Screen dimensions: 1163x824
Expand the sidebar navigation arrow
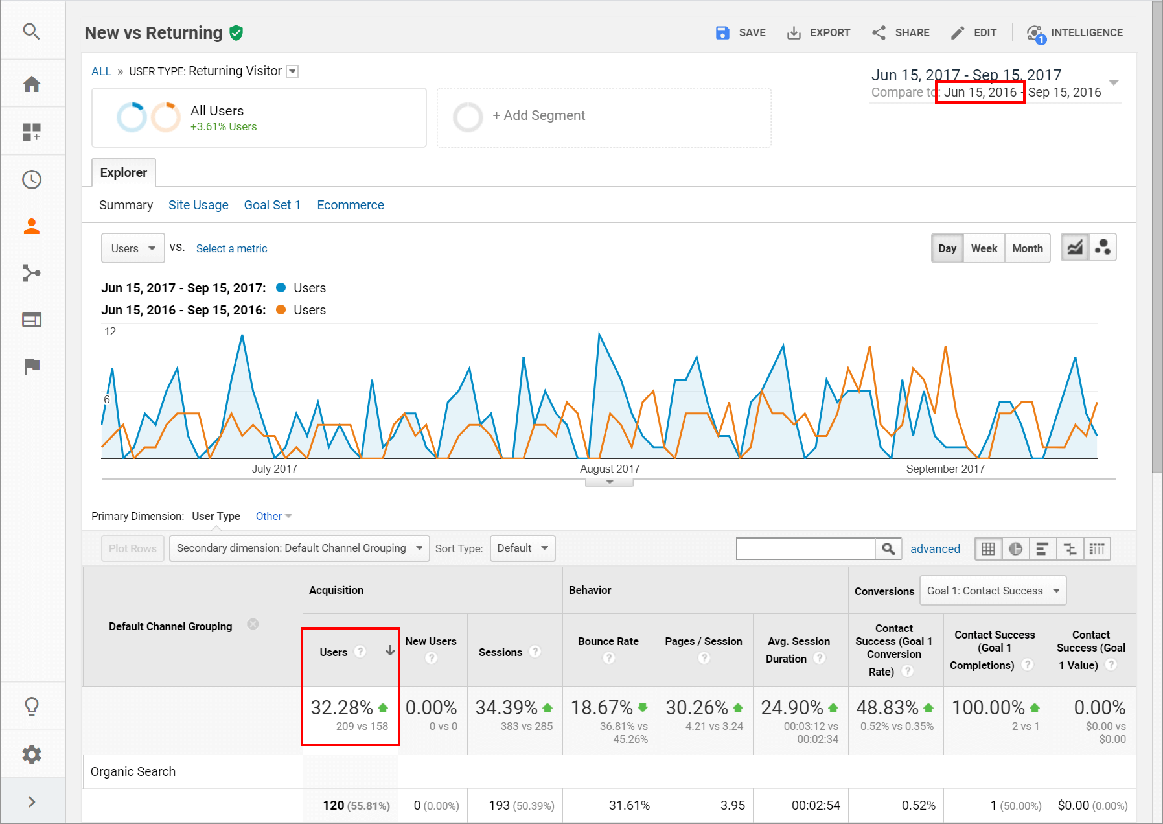(x=32, y=802)
